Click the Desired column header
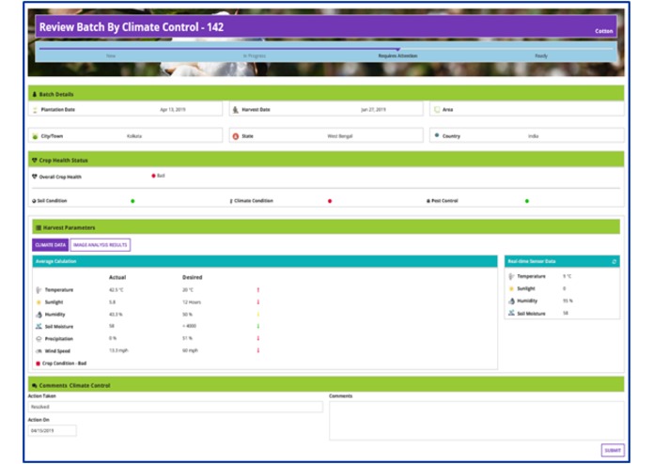This screenshot has height=464, width=653. [x=192, y=277]
